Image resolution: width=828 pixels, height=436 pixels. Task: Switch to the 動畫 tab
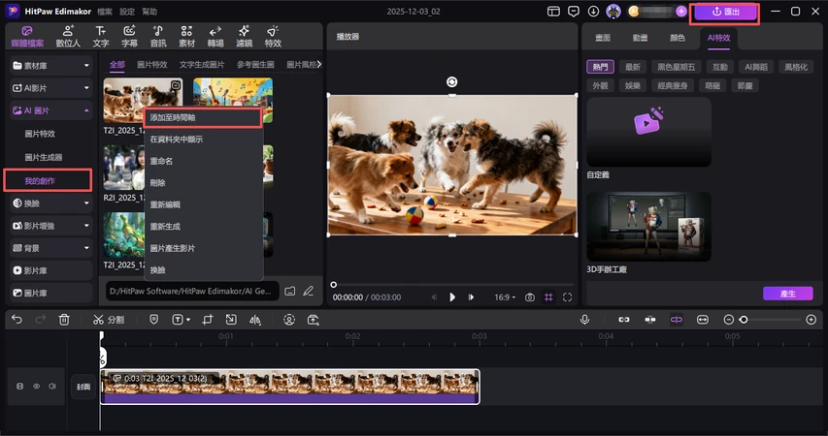pos(641,38)
